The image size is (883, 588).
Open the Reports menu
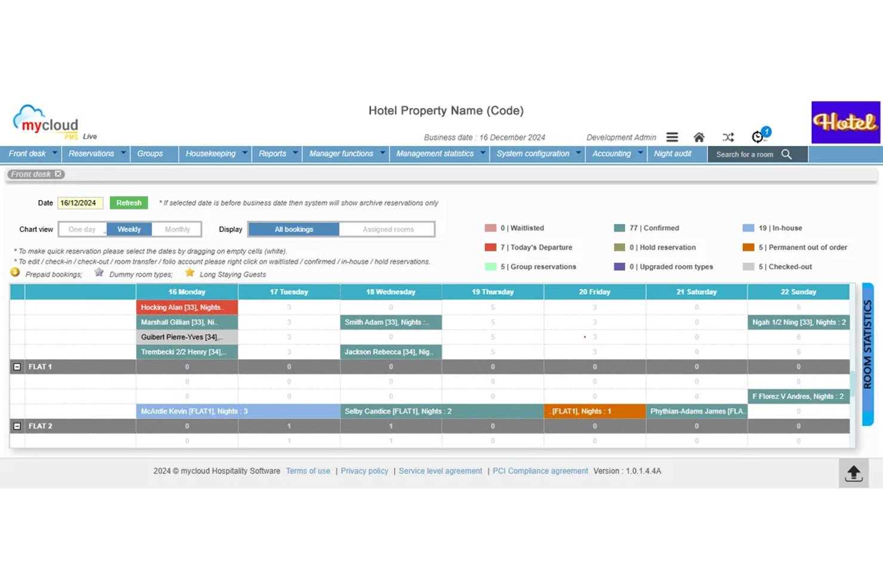tap(277, 154)
